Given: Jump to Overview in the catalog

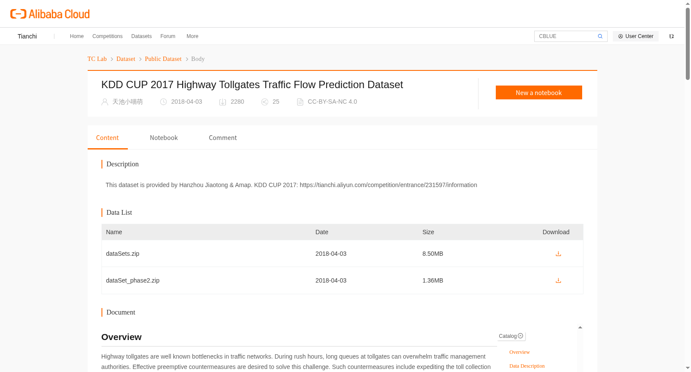Looking at the screenshot, I should (520, 352).
